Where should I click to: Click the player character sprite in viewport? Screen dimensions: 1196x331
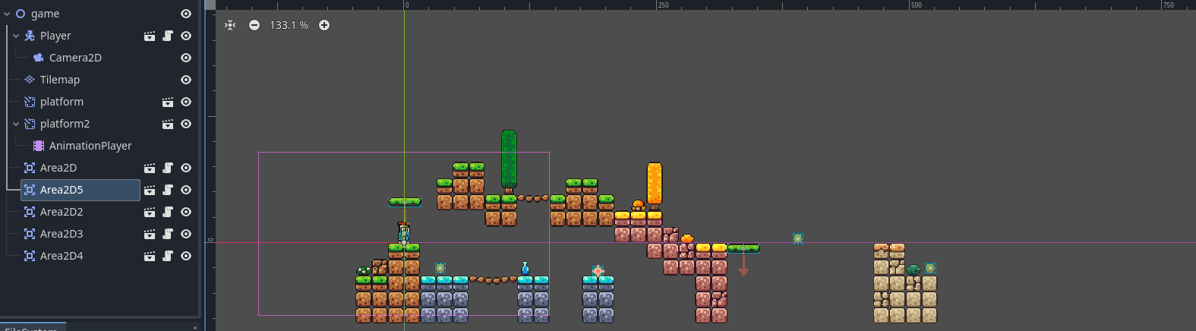(404, 232)
